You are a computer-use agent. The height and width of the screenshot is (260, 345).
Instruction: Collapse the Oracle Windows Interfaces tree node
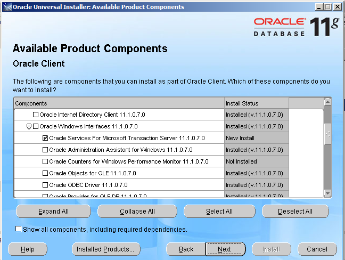coord(29,127)
